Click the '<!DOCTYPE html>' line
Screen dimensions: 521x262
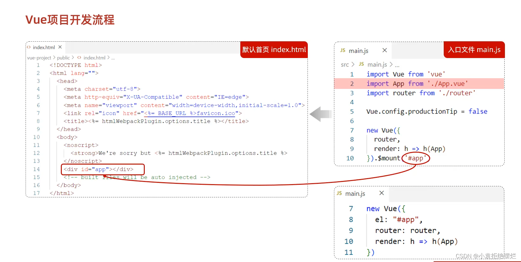(x=76, y=65)
